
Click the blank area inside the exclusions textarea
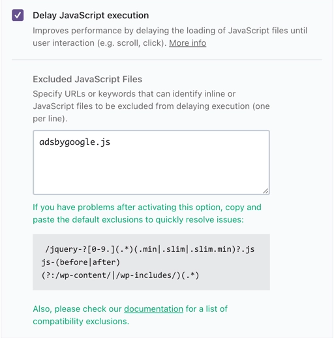click(x=151, y=172)
